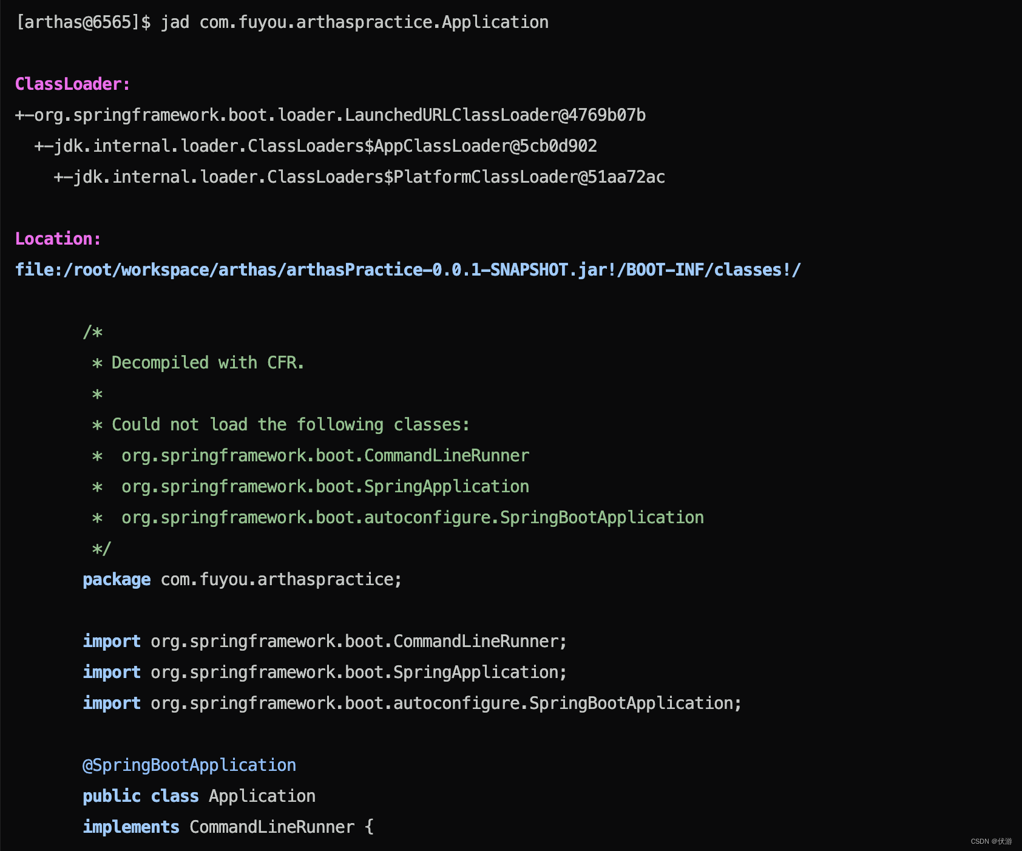The width and height of the screenshot is (1022, 851).
Task: Click the jad command line at the prompt
Action: click(282, 22)
